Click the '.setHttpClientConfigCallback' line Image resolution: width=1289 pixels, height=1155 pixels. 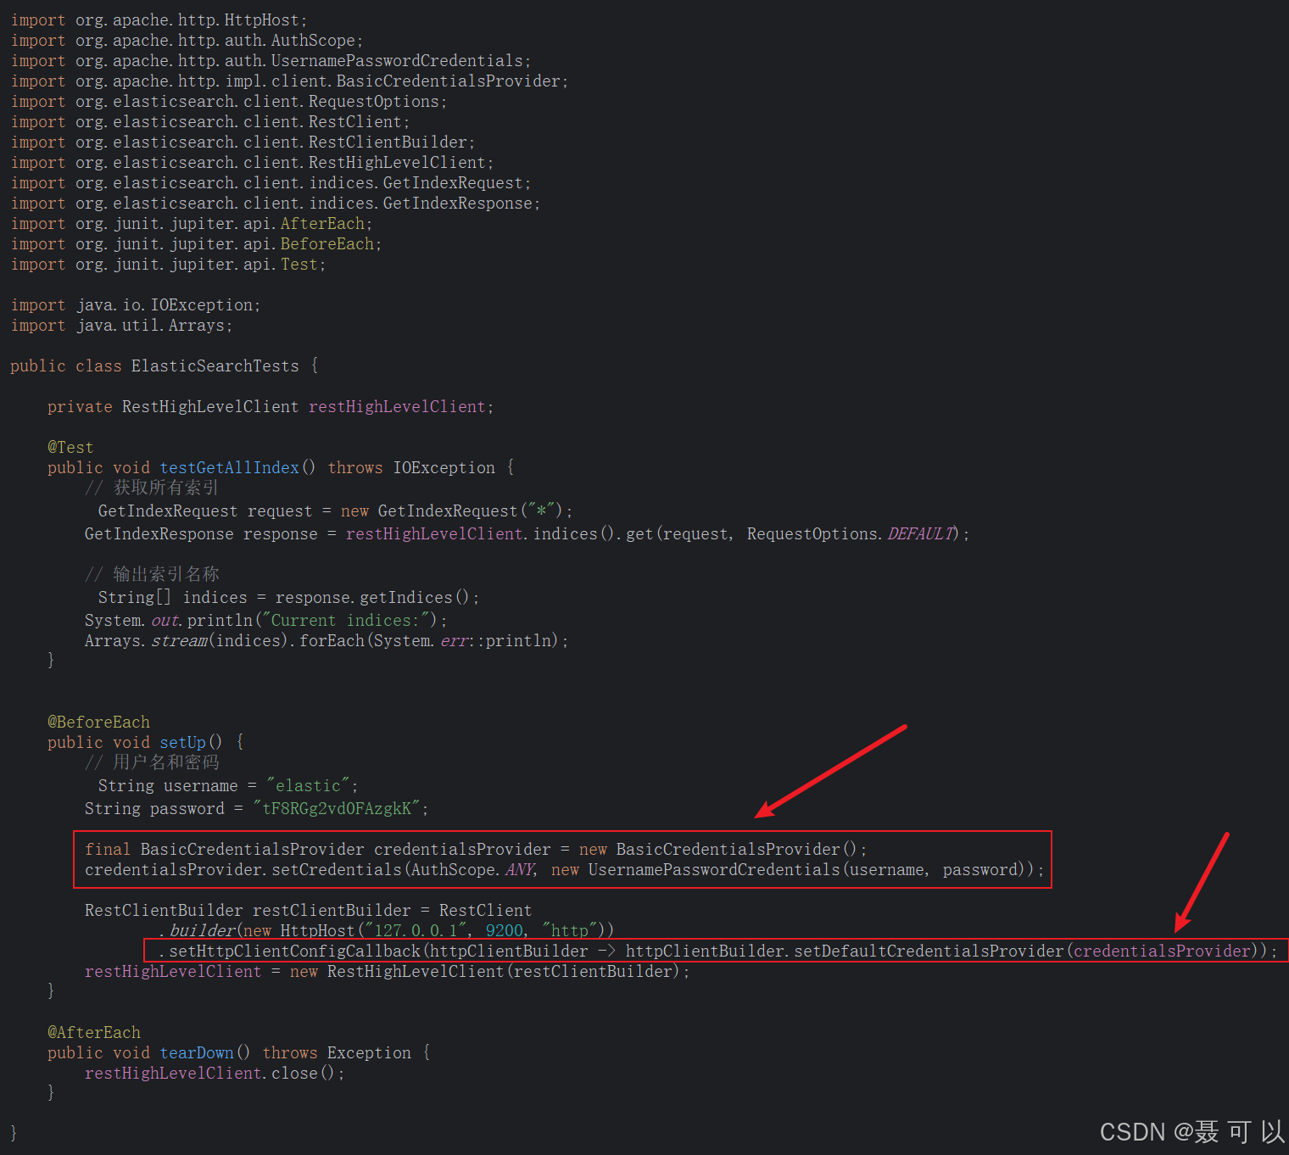[718, 951]
